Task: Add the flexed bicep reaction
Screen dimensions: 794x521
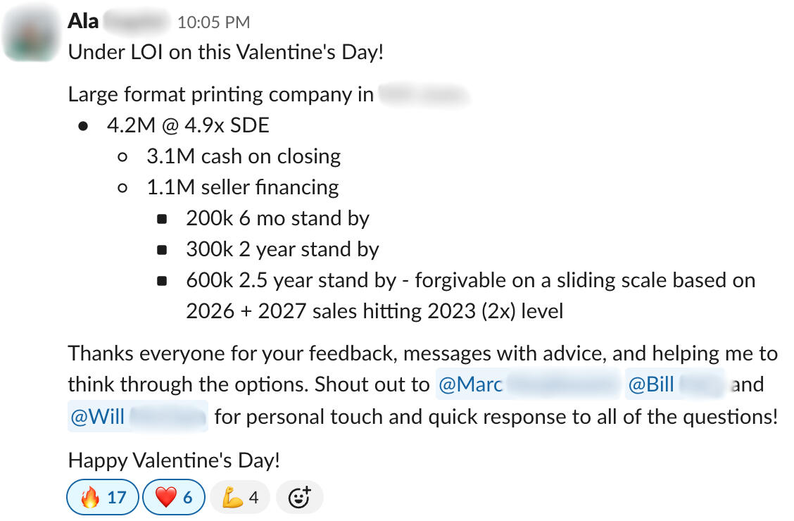Action: coord(240,498)
